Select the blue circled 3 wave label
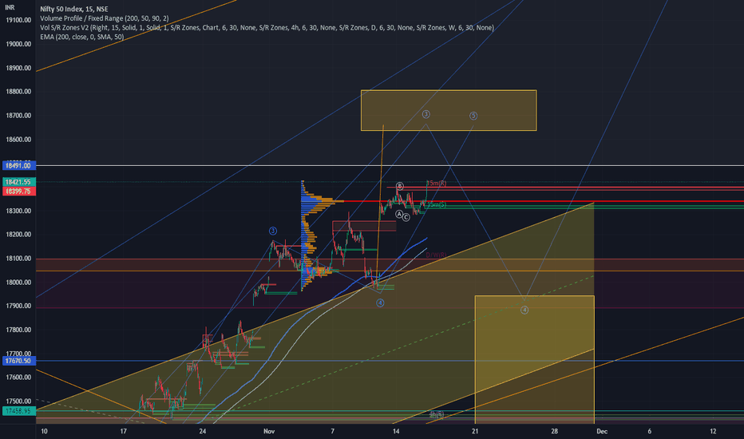The image size is (744, 439). point(273,231)
